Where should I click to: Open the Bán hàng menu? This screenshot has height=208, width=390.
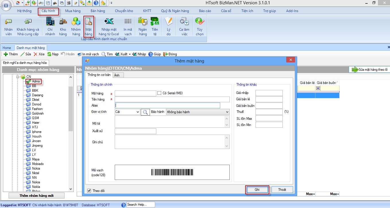(98, 11)
